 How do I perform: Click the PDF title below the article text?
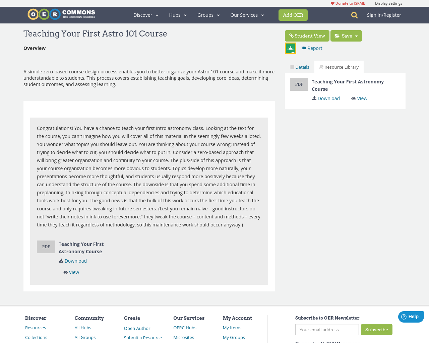(x=81, y=248)
